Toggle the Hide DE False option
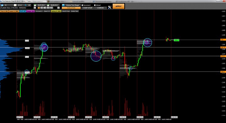The width and height of the screenshot is (226, 123). (x=66, y=11)
